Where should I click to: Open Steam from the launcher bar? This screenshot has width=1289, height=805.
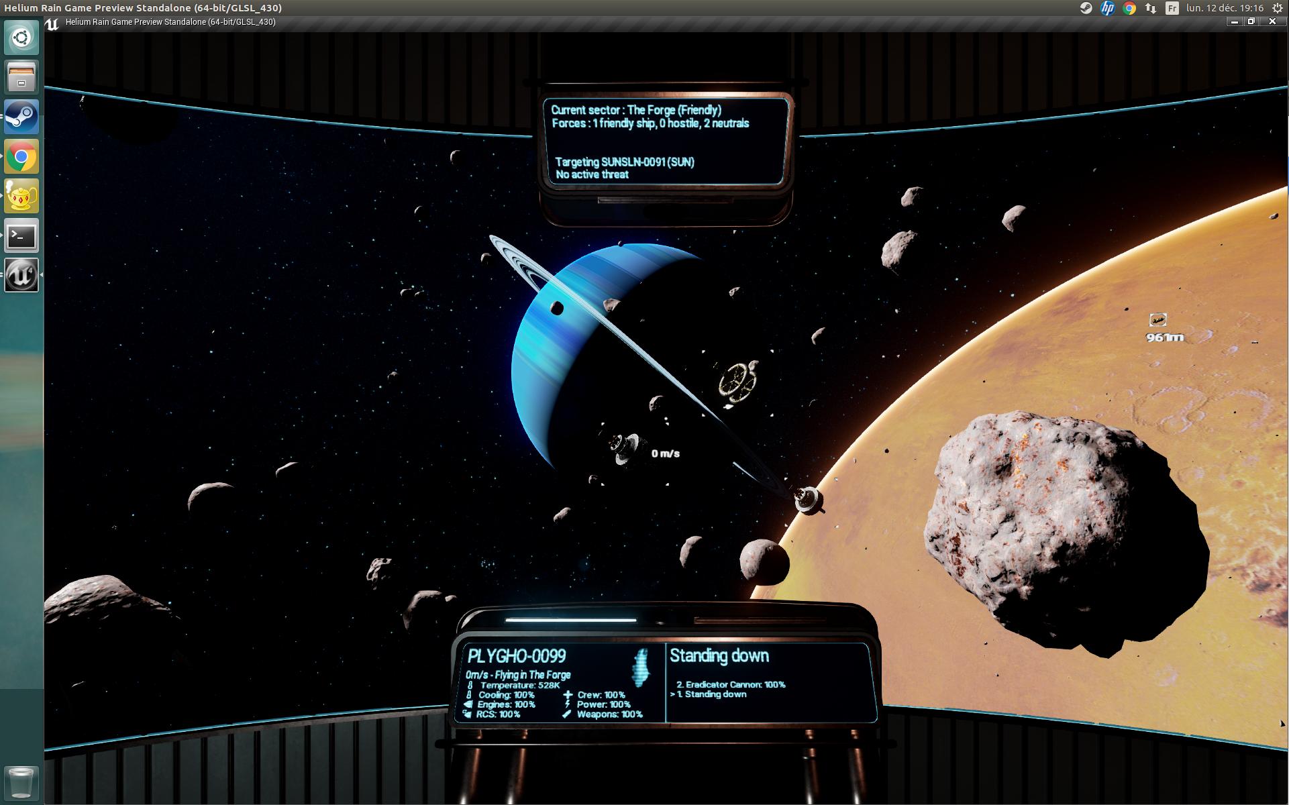[x=21, y=116]
